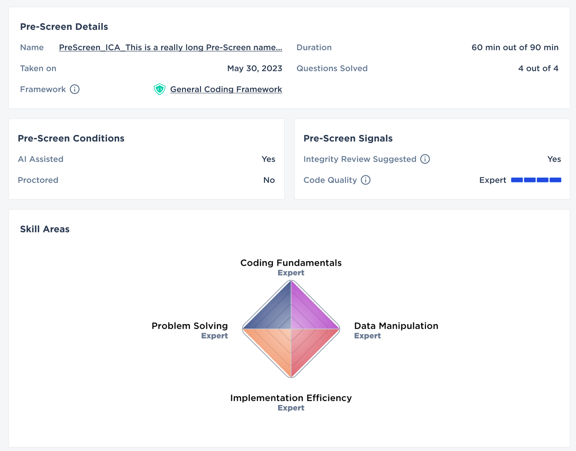Image resolution: width=576 pixels, height=451 pixels.
Task: Click the AI Assisted Yes value
Action: [x=268, y=159]
